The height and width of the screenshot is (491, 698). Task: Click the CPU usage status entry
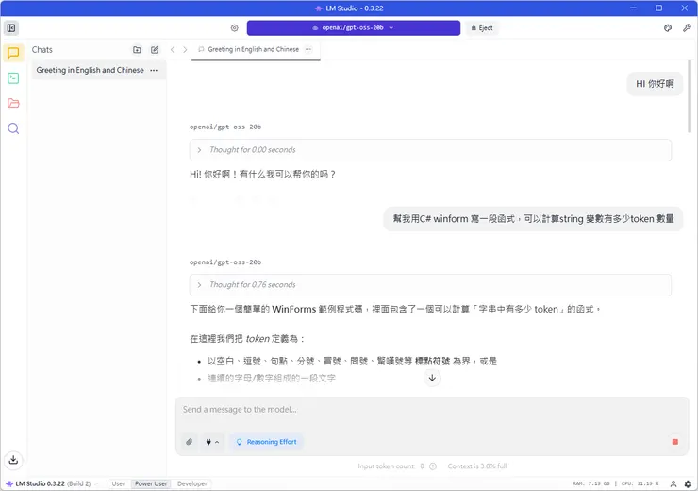pyautogui.click(x=640, y=483)
